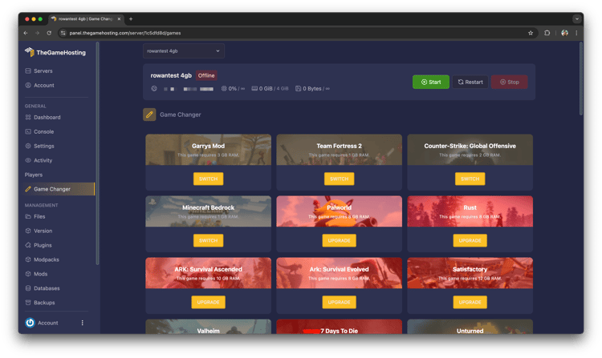Click the Plugins icon in sidebar
The image size is (602, 358).
pyautogui.click(x=28, y=245)
